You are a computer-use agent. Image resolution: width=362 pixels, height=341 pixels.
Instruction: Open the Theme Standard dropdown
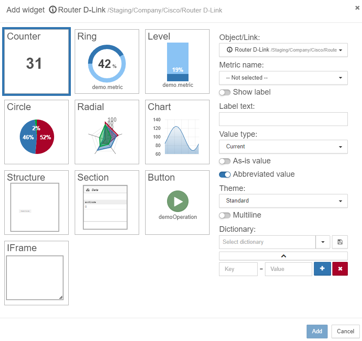point(283,201)
